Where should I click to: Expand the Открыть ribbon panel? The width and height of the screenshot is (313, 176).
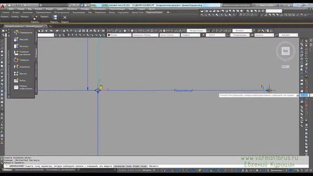[4, 17]
